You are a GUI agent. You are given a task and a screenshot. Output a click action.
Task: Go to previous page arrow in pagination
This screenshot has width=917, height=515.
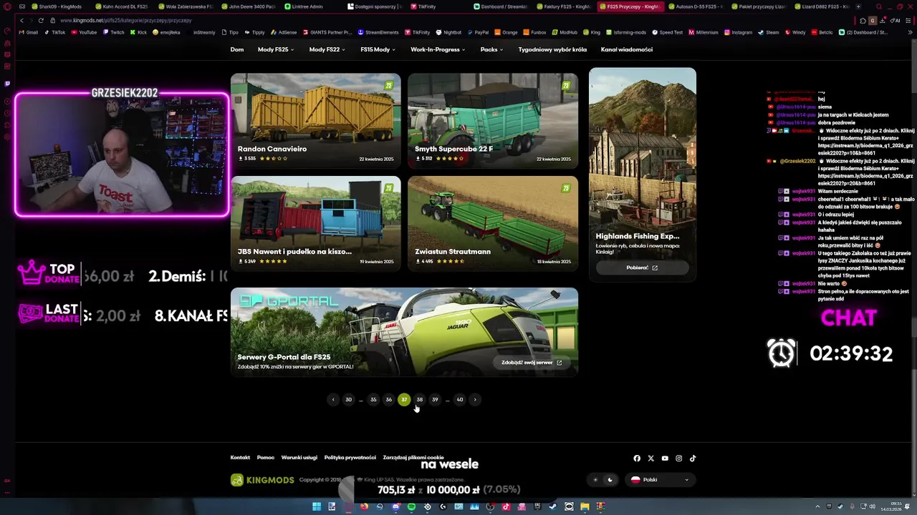tap(333, 400)
